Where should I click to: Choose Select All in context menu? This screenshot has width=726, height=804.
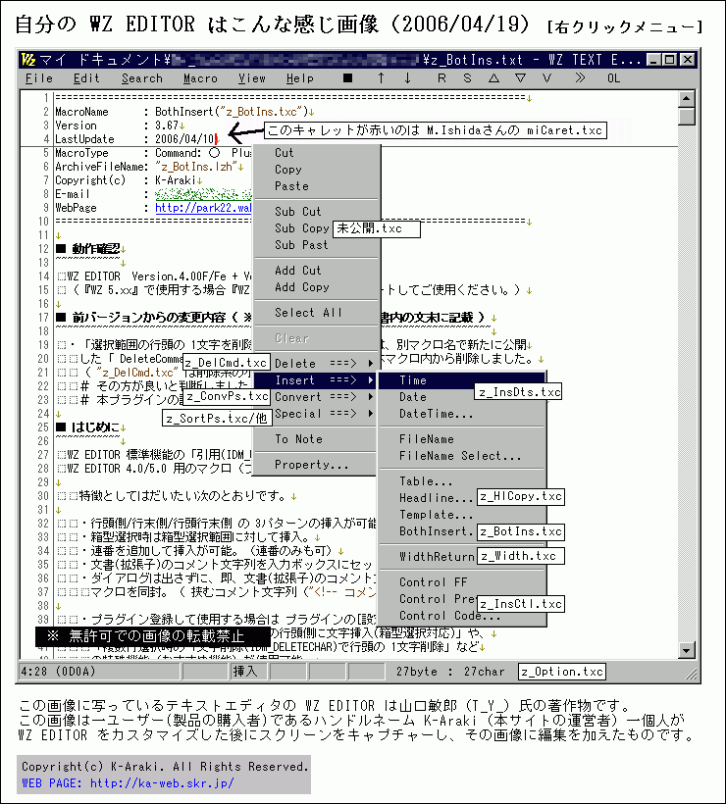tap(317, 312)
